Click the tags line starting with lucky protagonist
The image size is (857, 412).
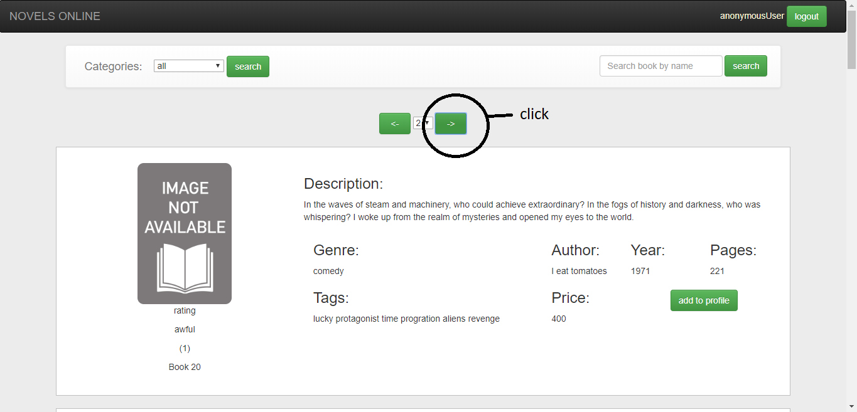pos(406,319)
